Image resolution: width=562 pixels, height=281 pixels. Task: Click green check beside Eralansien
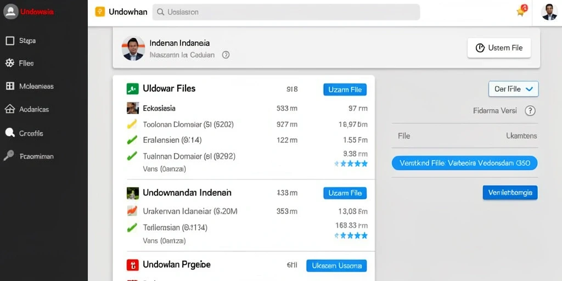(132, 139)
